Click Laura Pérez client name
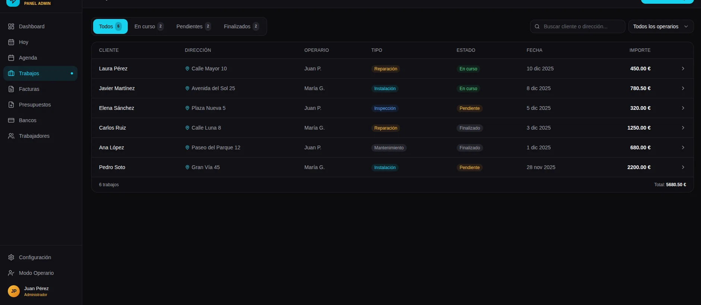This screenshot has width=701, height=305. click(x=113, y=69)
